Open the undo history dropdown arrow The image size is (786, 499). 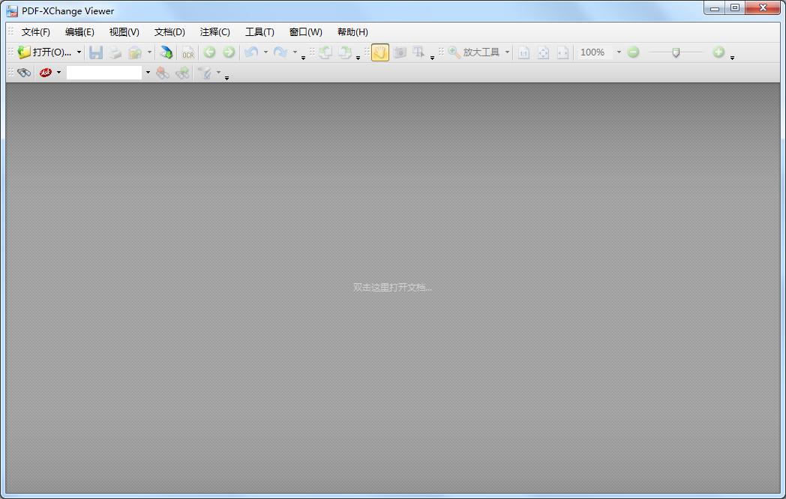click(x=265, y=52)
